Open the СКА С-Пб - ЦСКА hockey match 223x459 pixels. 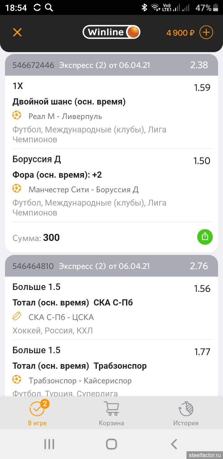point(61,317)
